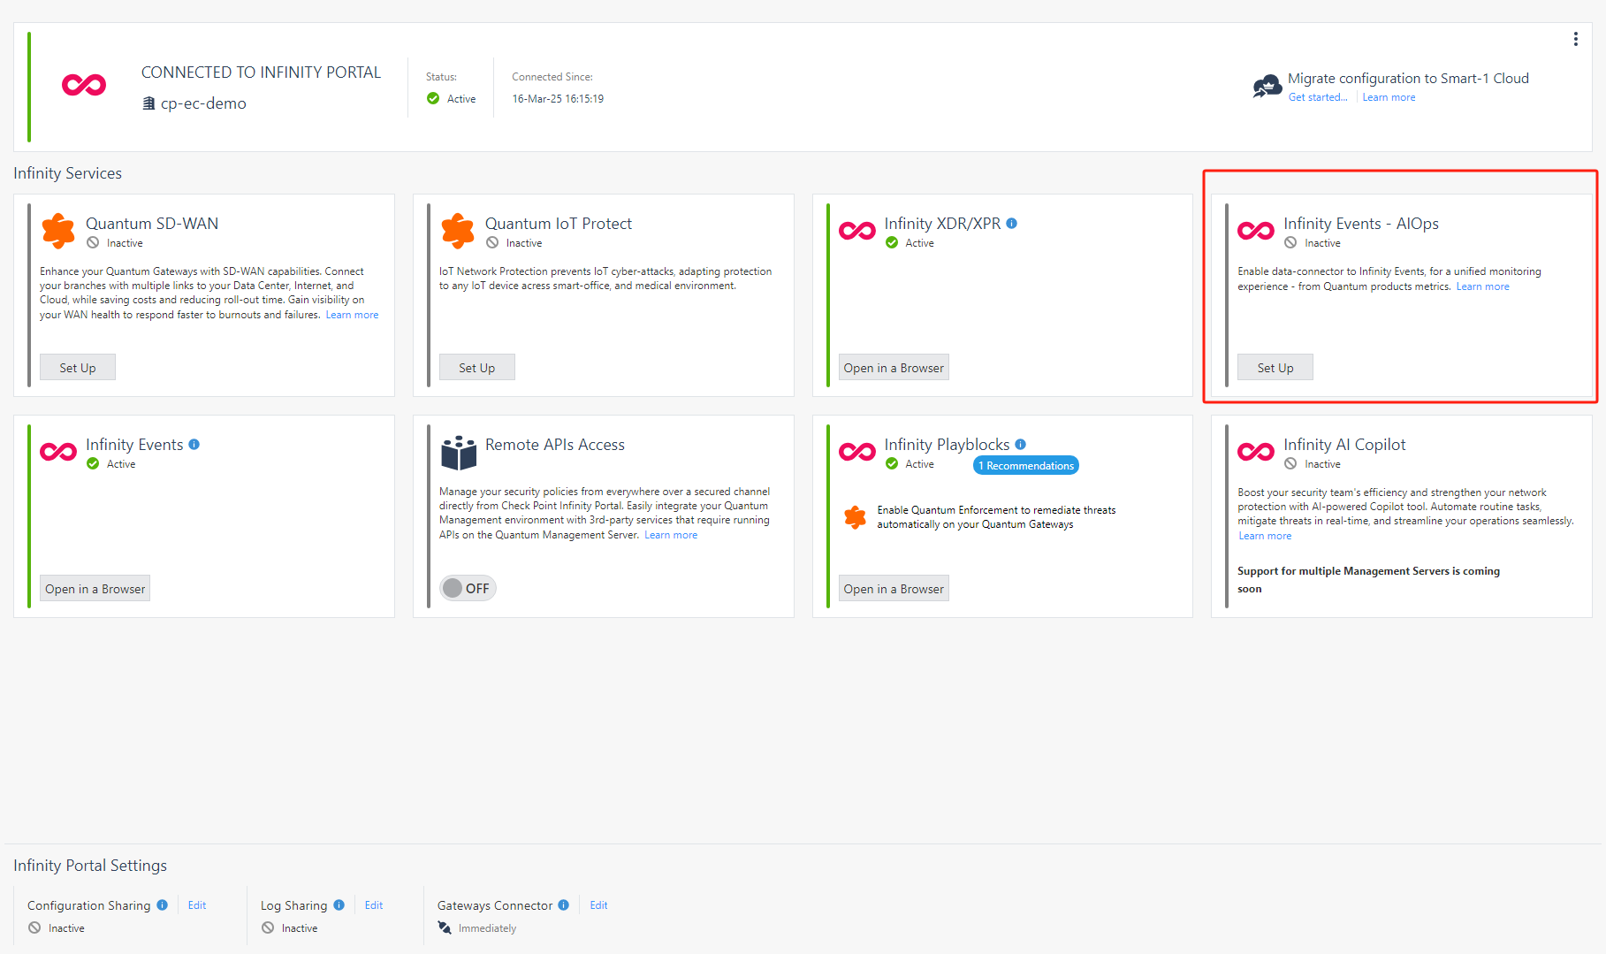Viewport: 1606px width, 954px height.
Task: Click info icon next to Infinity XDR/XPR
Action: 1012,224
